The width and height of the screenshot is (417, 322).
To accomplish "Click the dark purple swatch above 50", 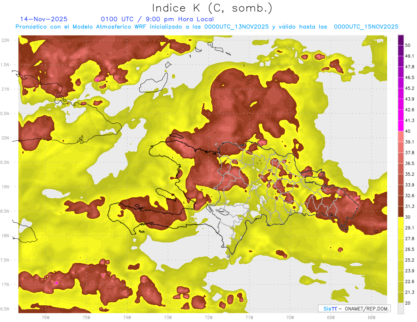I will pos(401,40).
